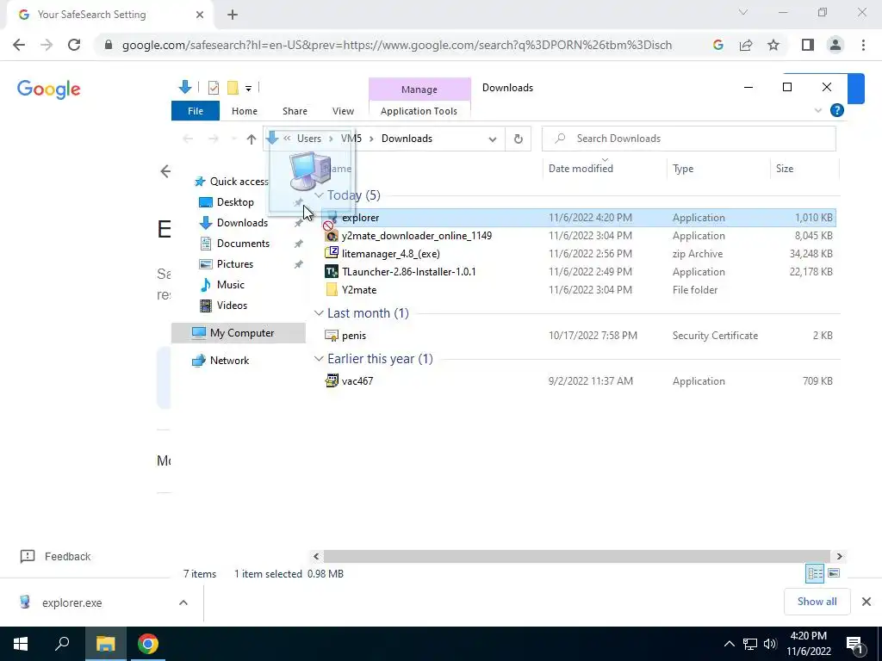Select the Y2mate folder
Screen dimensions: 882x661
(x=580, y=289)
